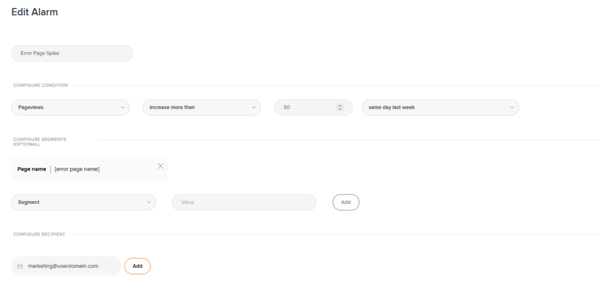This screenshot has height=294, width=600.
Task: Click the envelope icon in recipient field
Action: click(20, 267)
